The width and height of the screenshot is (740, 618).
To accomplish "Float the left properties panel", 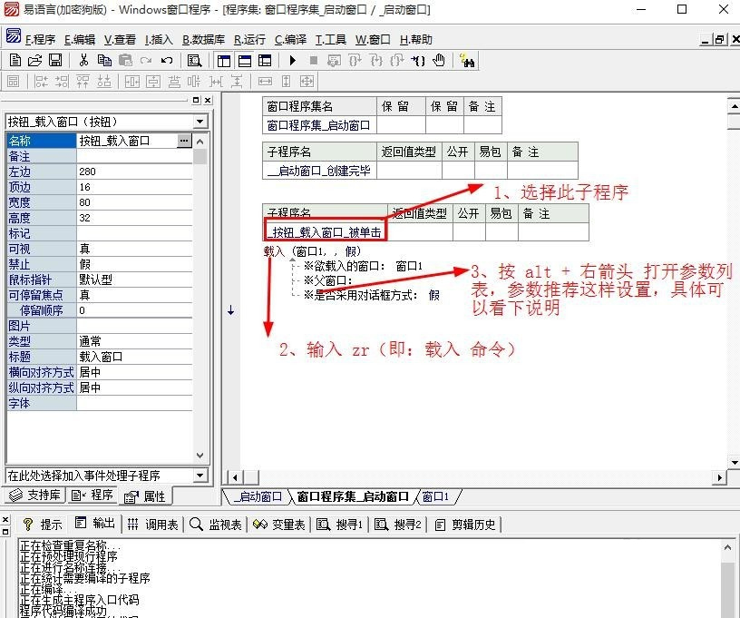I will click(x=196, y=100).
